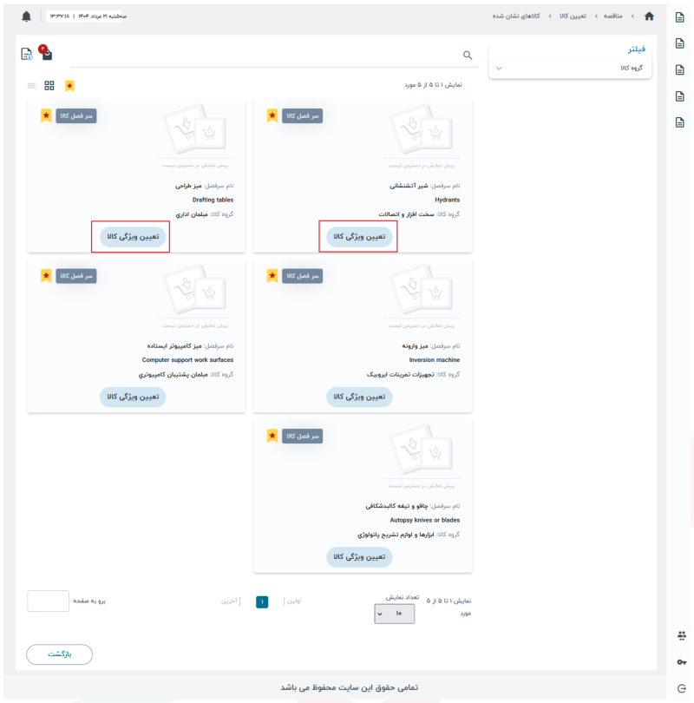This screenshot has width=694, height=703.
Task: Open the document info icon beside the cart
Action: (x=26, y=55)
